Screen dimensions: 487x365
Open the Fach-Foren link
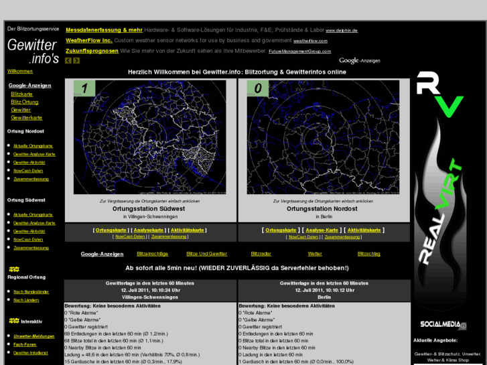pos(25,344)
